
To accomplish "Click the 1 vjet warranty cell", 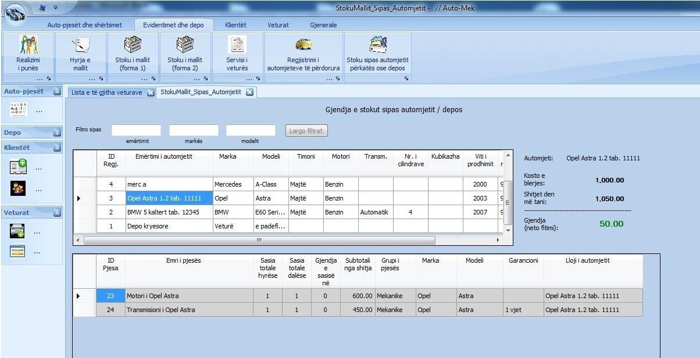I will coord(523,310).
